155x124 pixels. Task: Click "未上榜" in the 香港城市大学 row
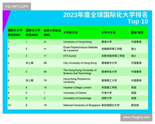click(x=29, y=63)
